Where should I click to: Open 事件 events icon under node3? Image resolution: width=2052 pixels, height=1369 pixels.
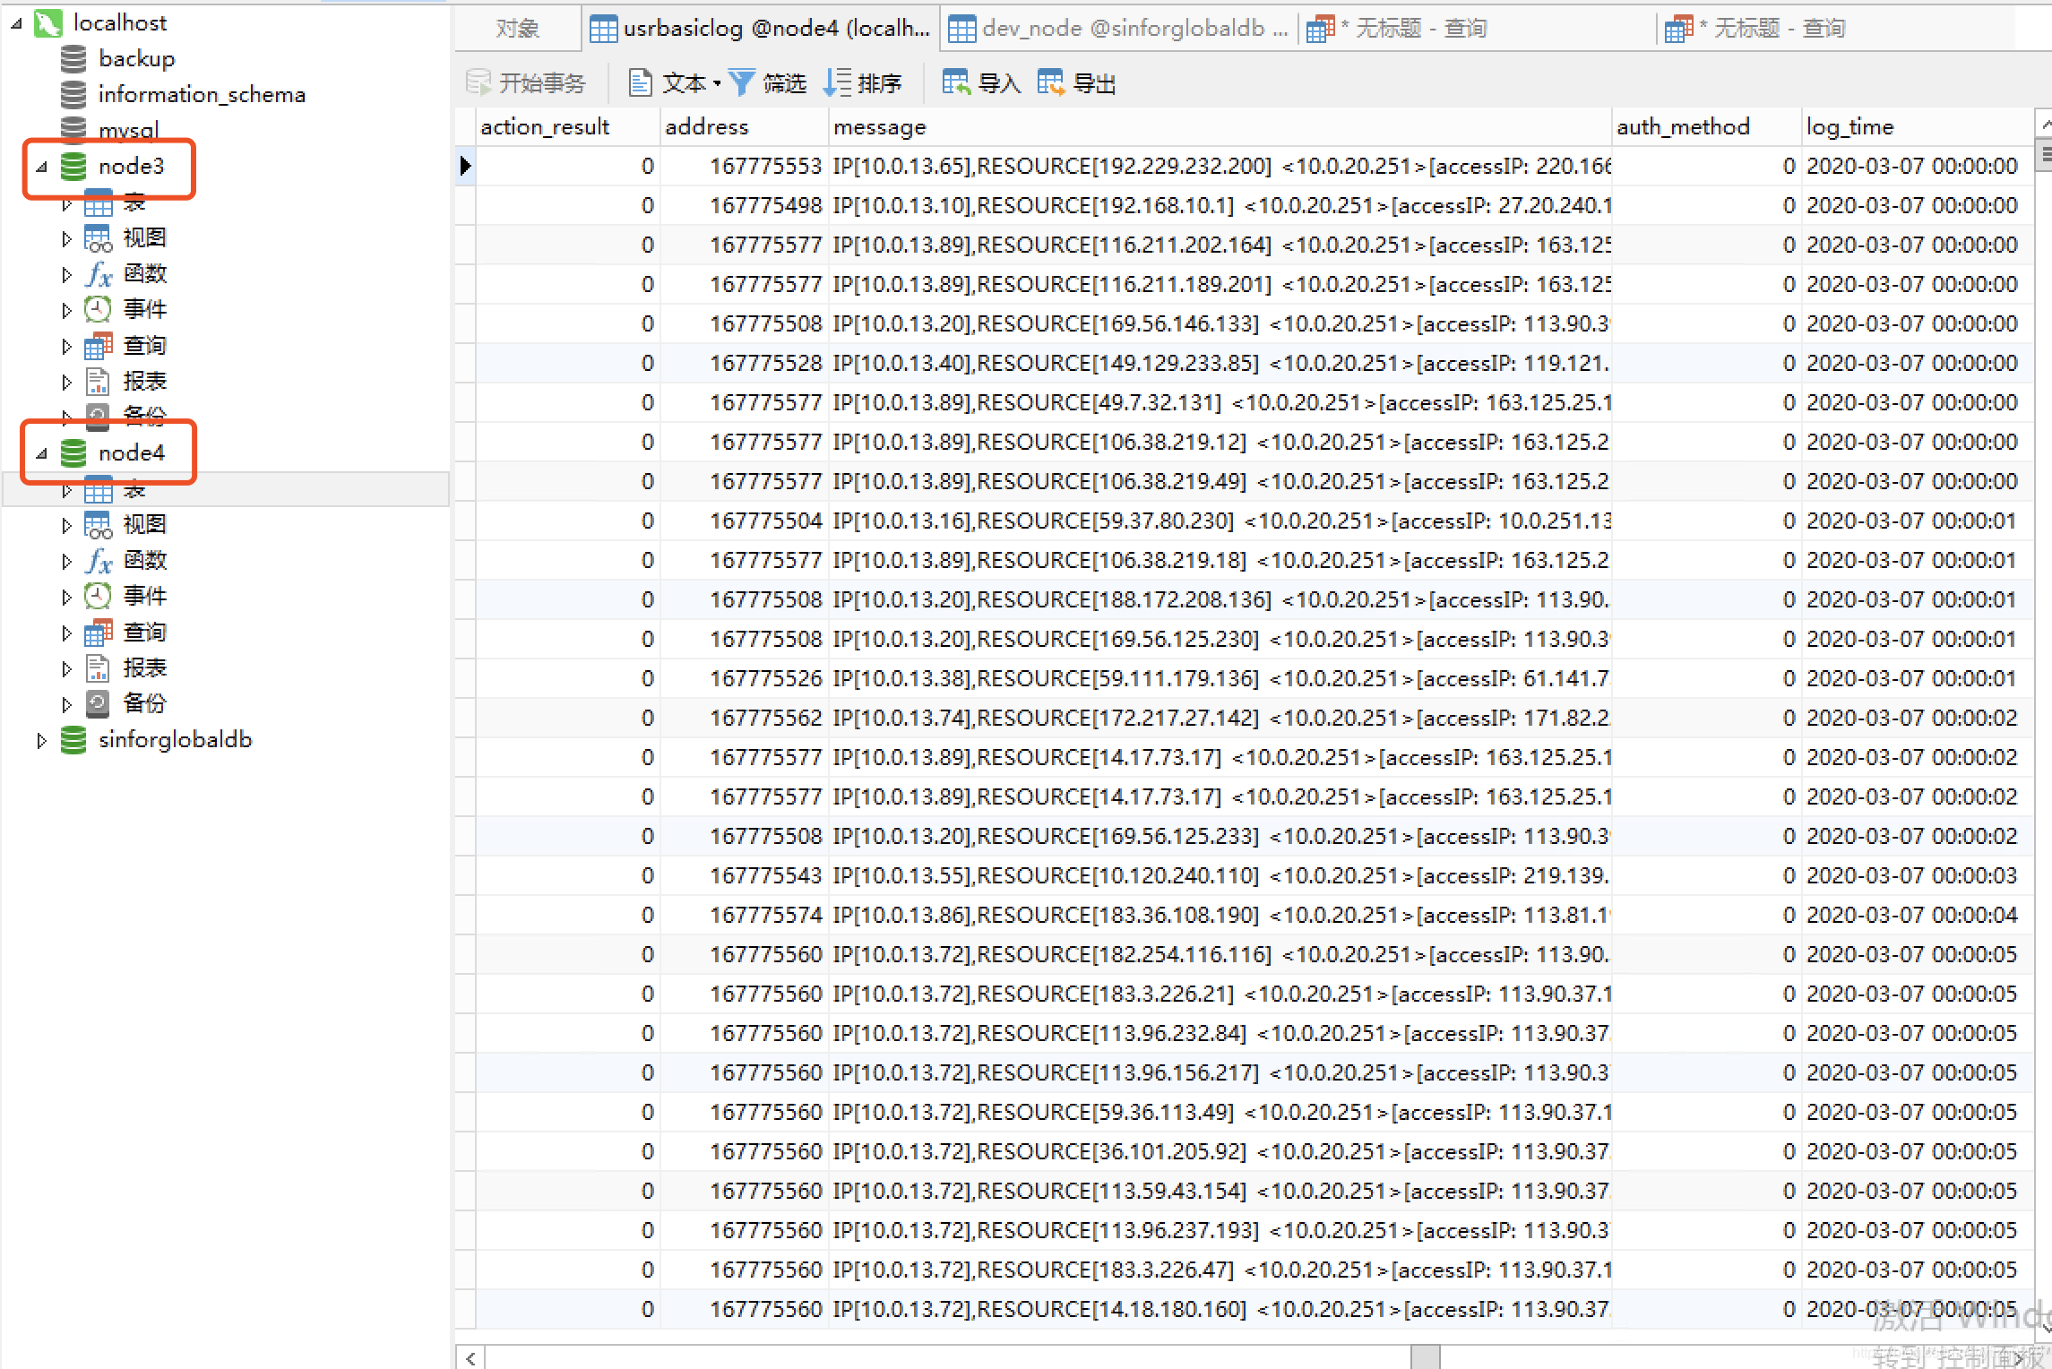(x=99, y=309)
